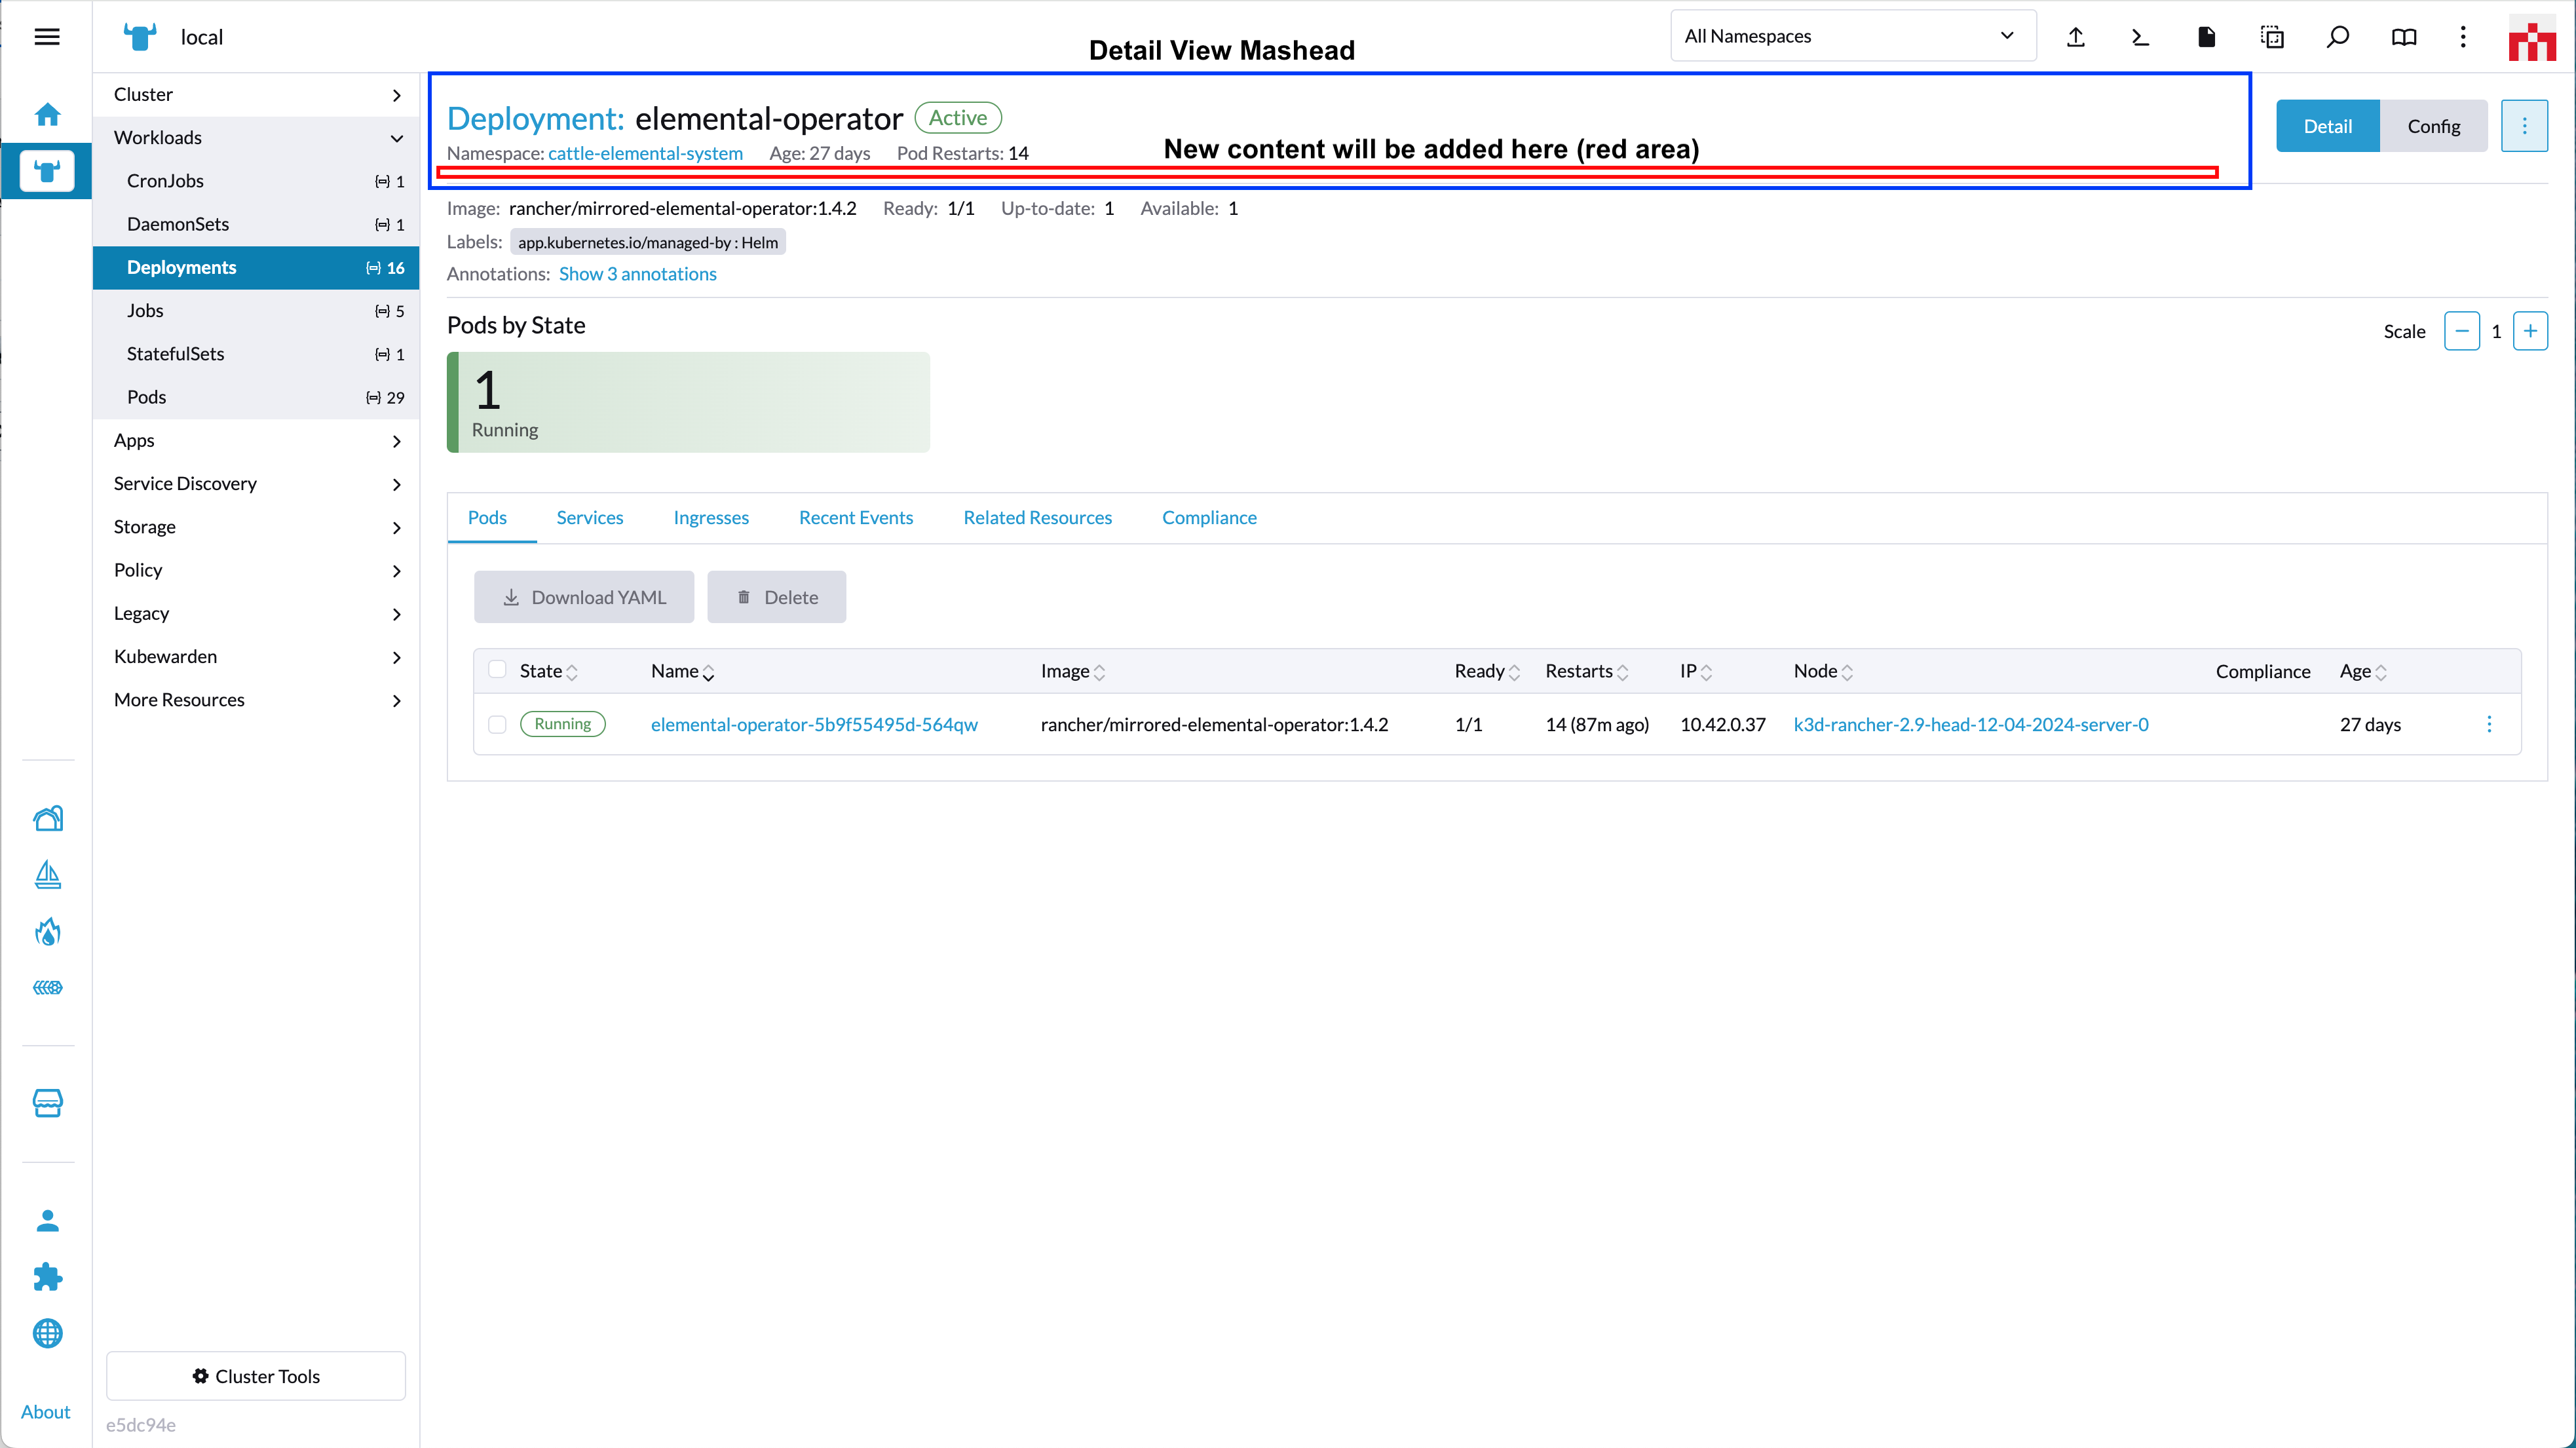Toggle the select-all pods checkbox
Screen dimensions: 2576x1448
click(x=497, y=670)
